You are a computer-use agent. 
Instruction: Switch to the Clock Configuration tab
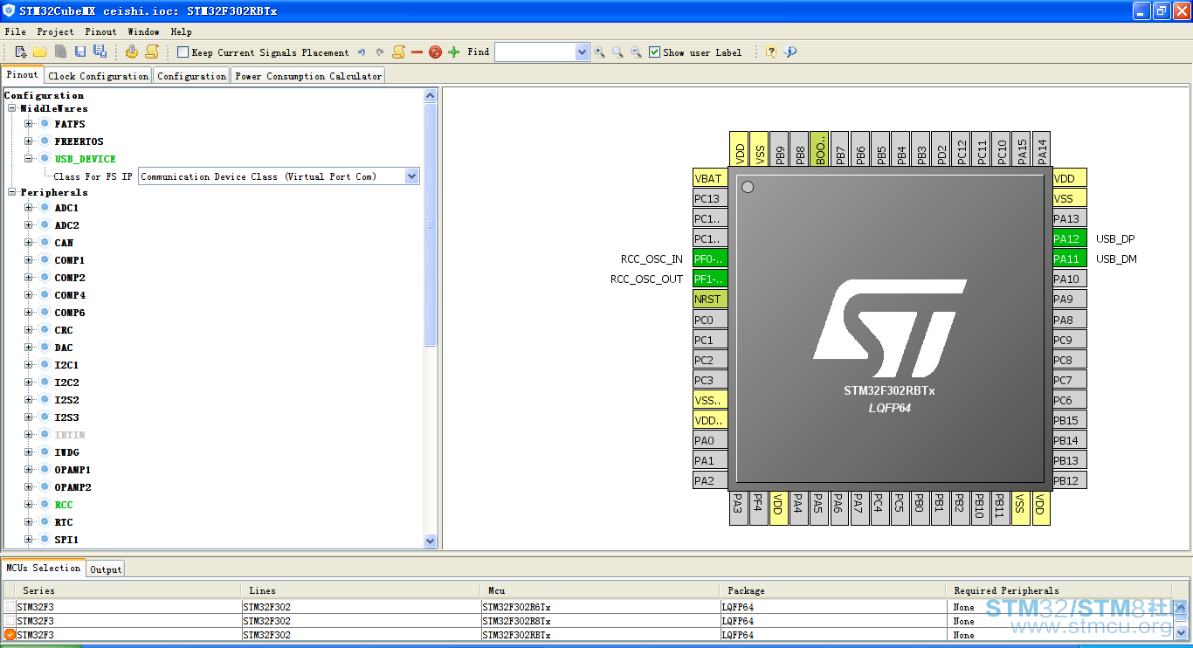(x=99, y=76)
